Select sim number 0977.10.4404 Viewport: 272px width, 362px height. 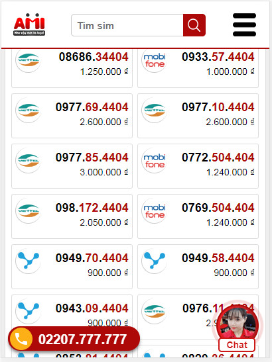(218, 107)
